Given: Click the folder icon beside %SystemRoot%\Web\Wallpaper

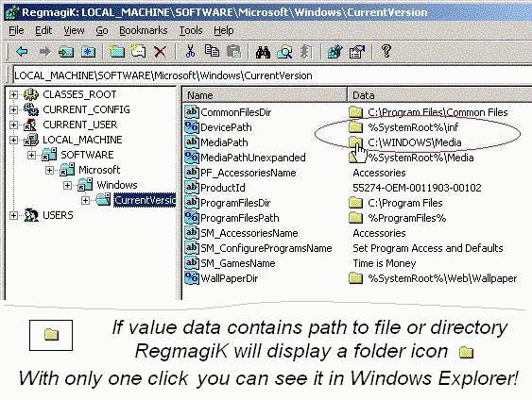Looking at the screenshot, I should [x=355, y=278].
